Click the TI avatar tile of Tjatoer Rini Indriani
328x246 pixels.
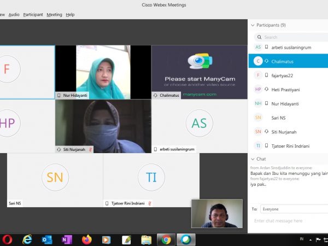click(151, 180)
